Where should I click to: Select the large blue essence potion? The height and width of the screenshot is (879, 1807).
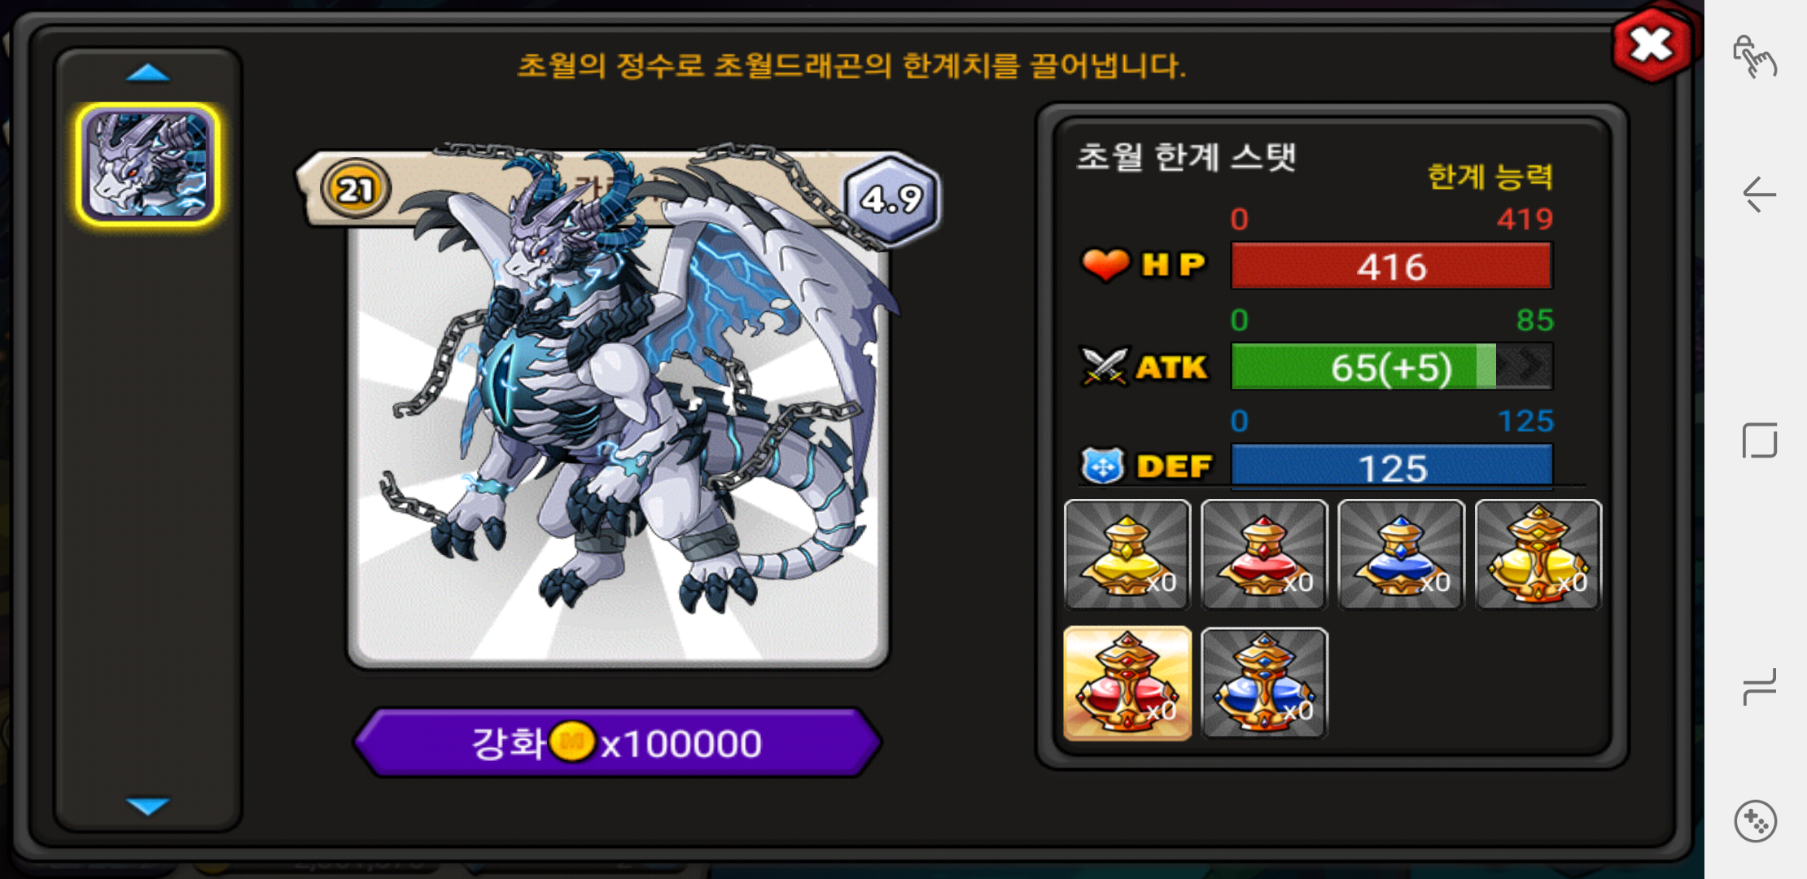point(1264,683)
